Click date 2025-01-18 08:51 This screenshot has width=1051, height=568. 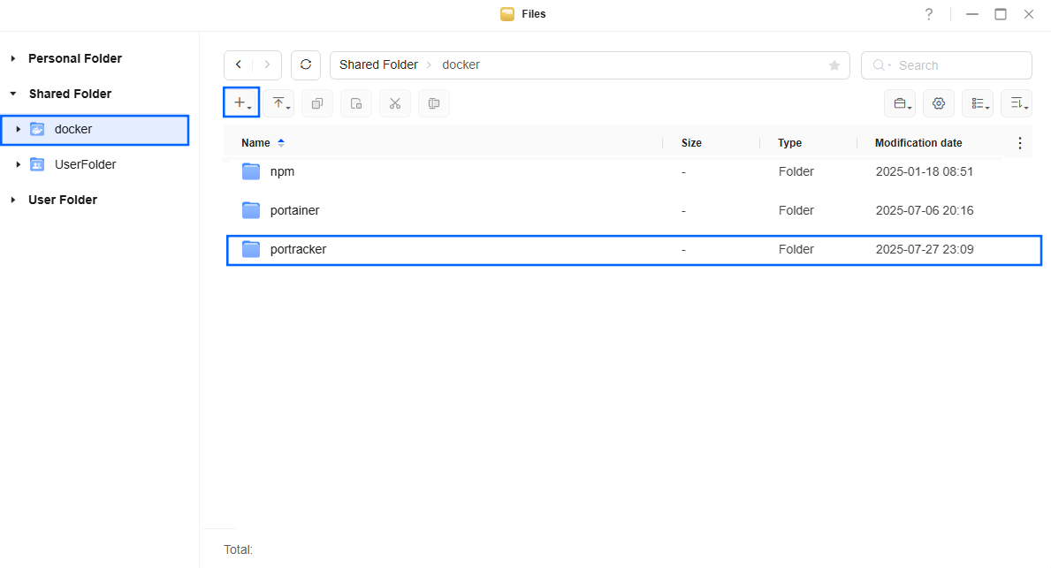(925, 171)
